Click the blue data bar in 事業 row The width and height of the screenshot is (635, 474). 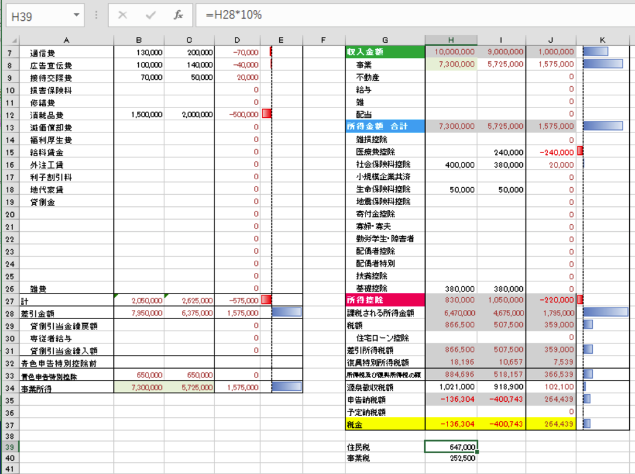point(603,64)
